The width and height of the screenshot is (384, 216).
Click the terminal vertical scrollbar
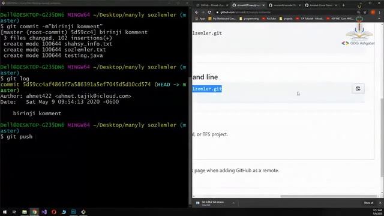190,141
